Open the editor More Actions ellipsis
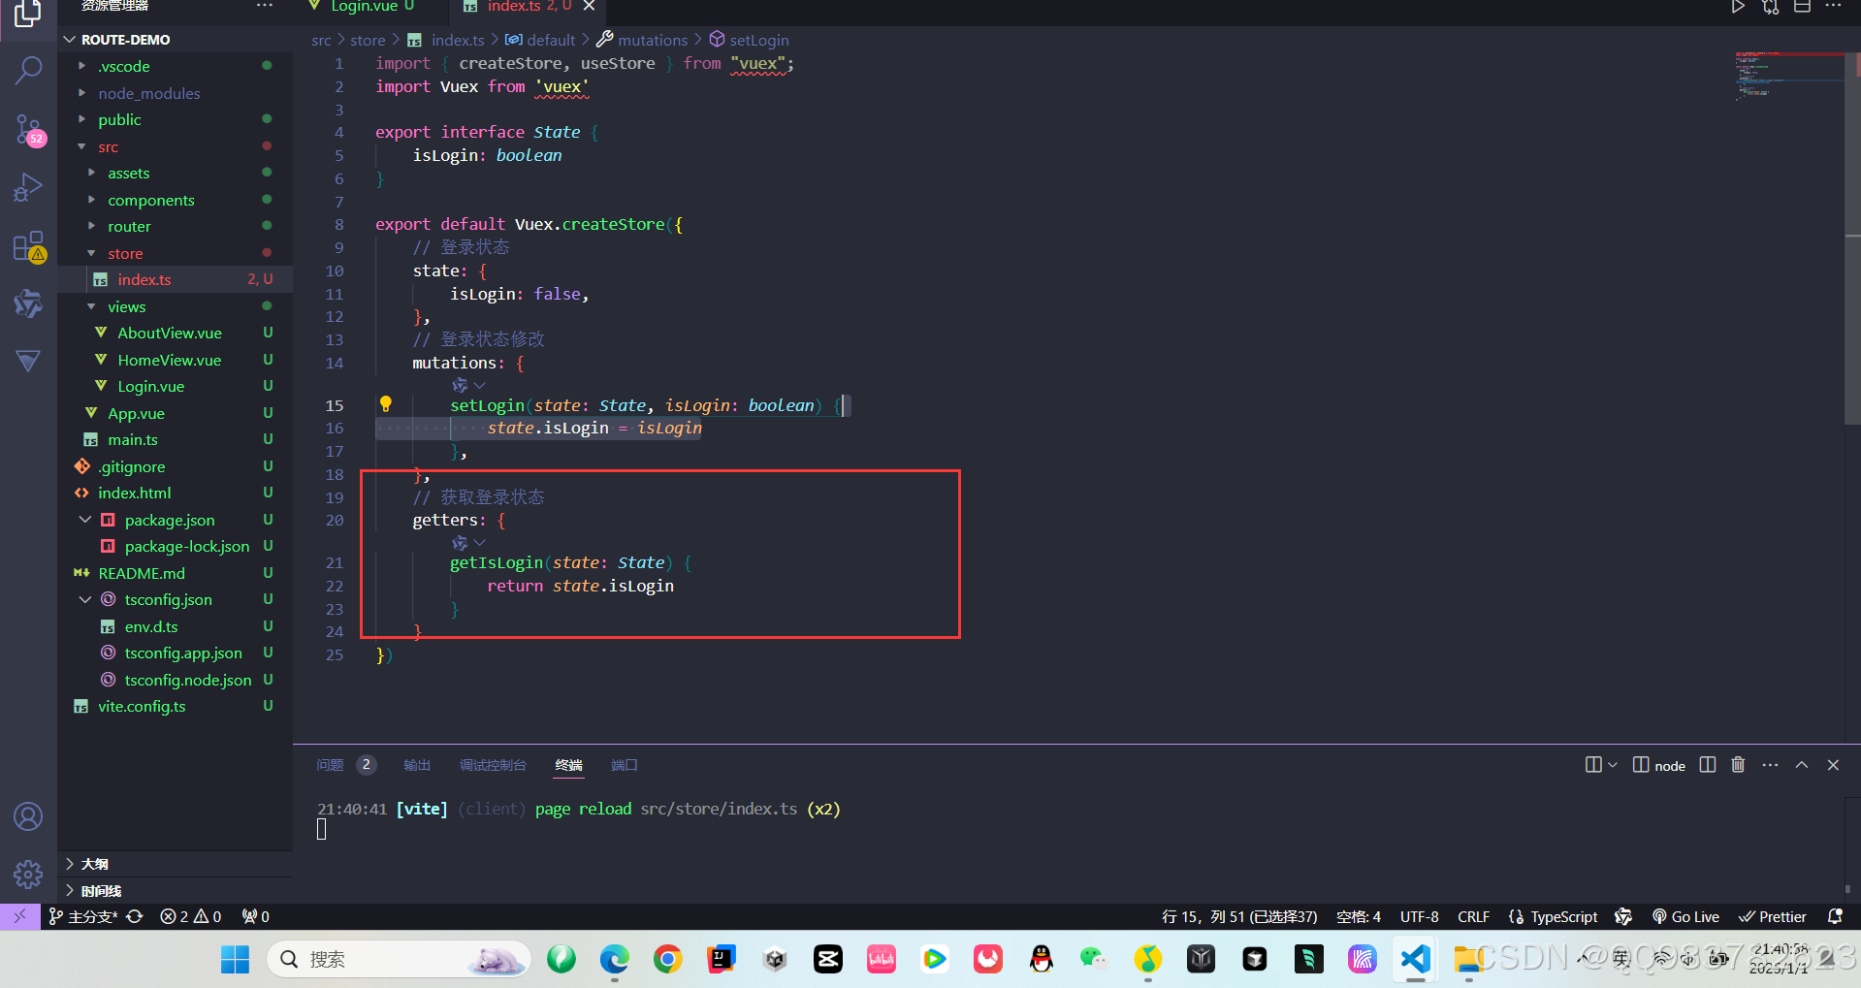This screenshot has height=988, width=1861. pos(1833,7)
